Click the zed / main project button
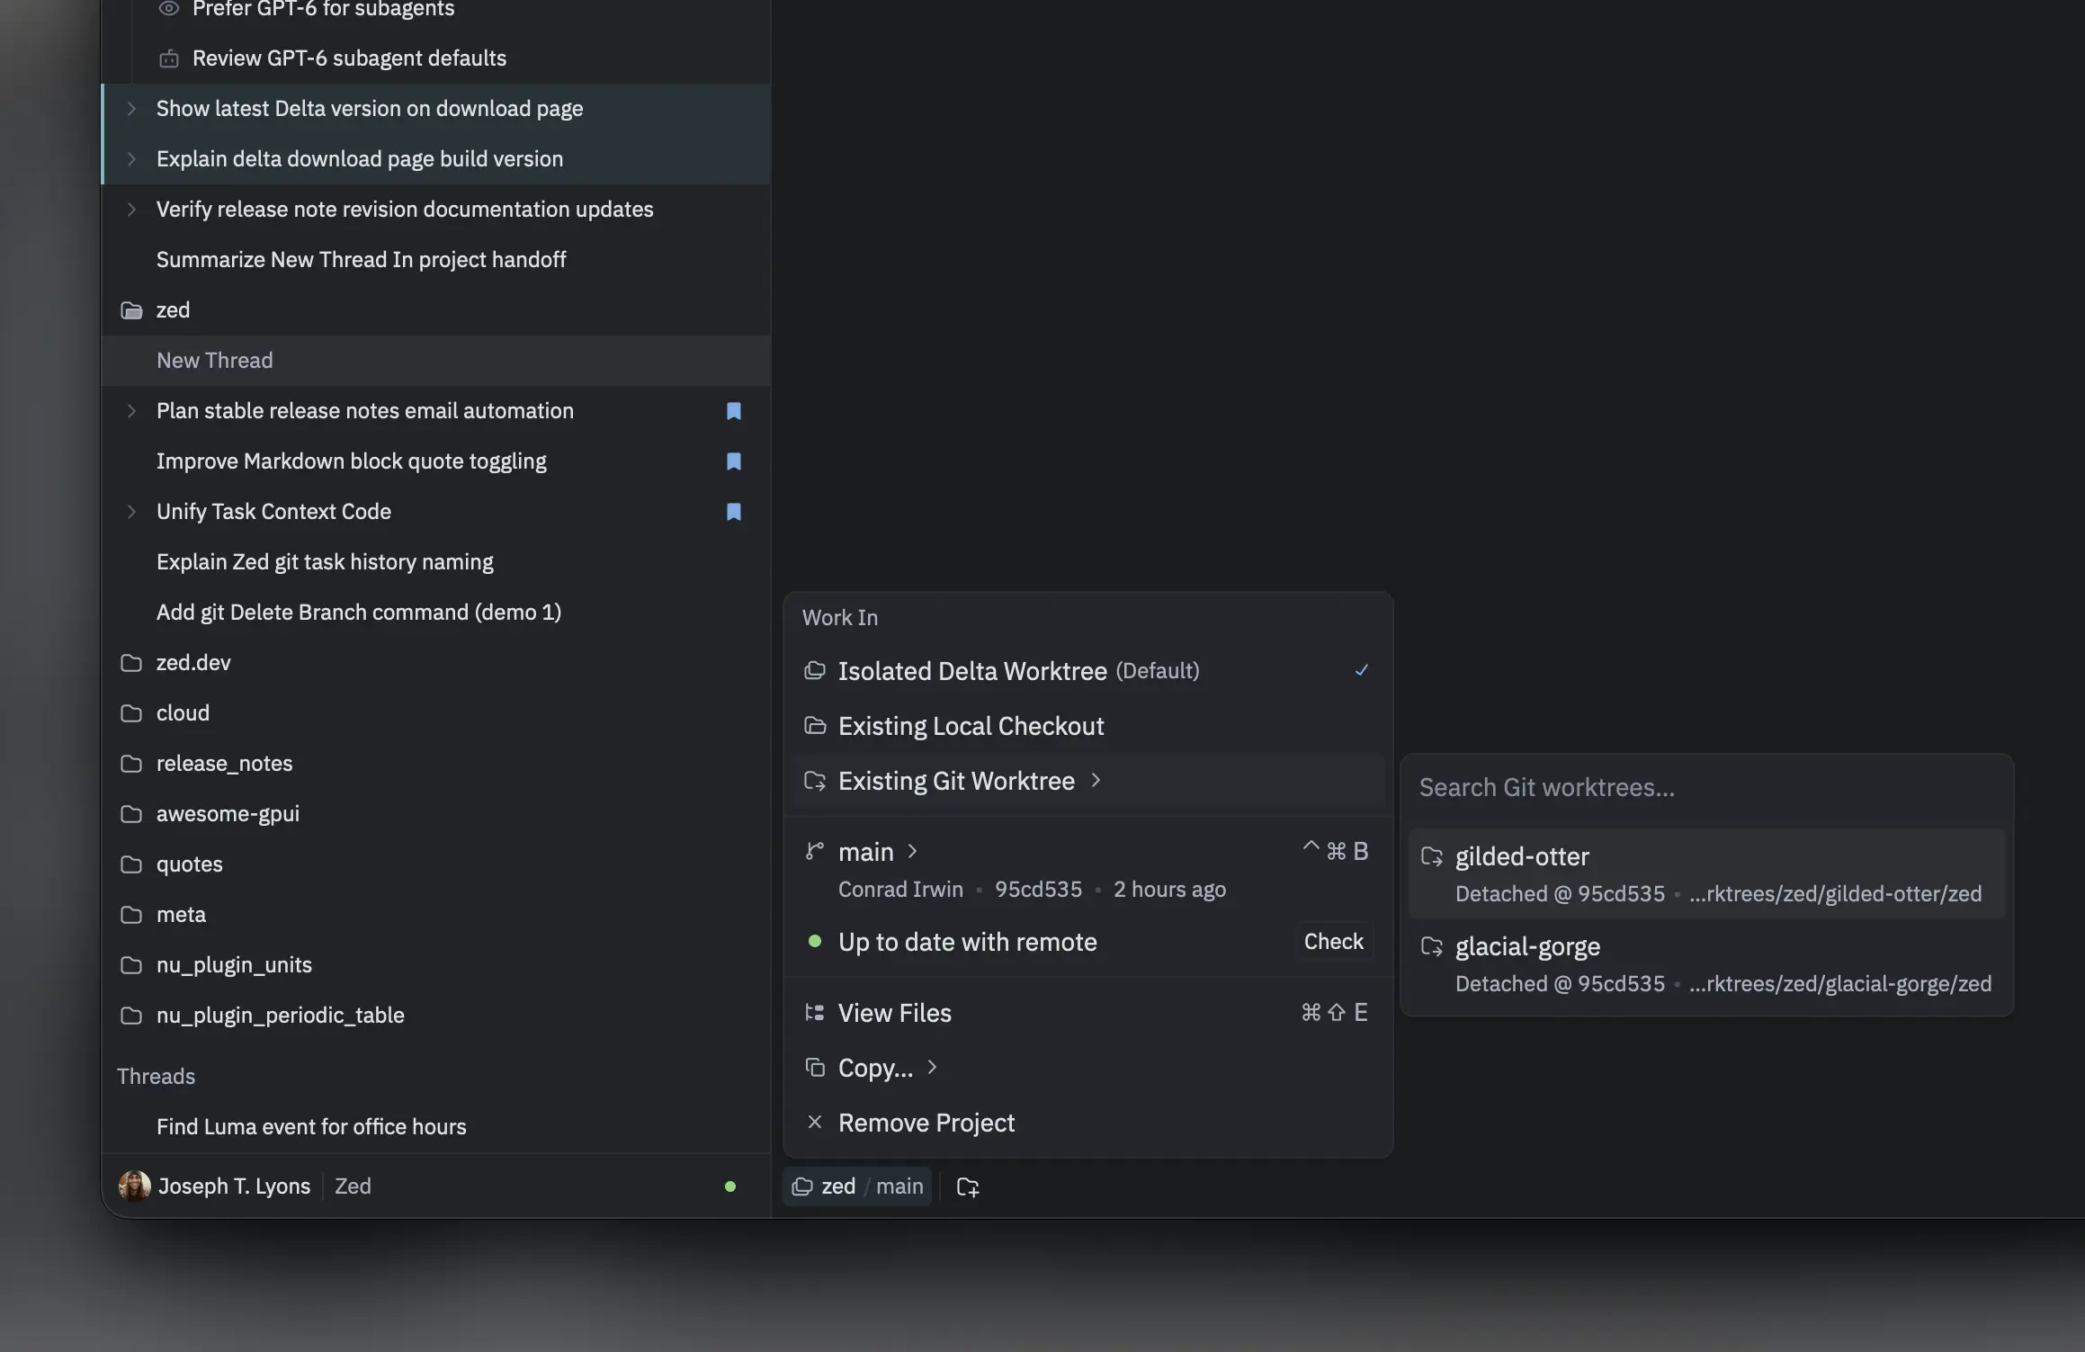The height and width of the screenshot is (1352, 2085). [x=857, y=1186]
